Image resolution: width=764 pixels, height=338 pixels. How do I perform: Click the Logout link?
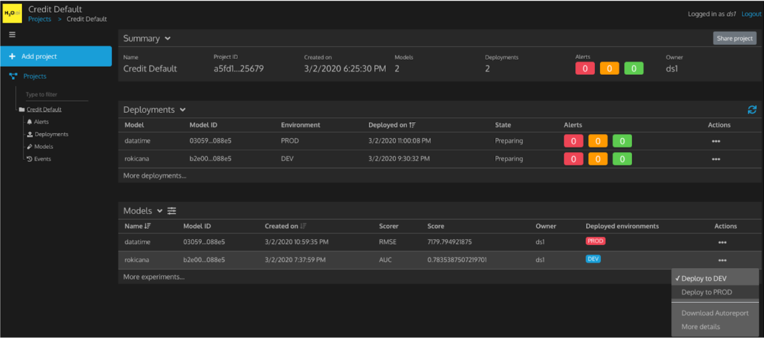[751, 14]
